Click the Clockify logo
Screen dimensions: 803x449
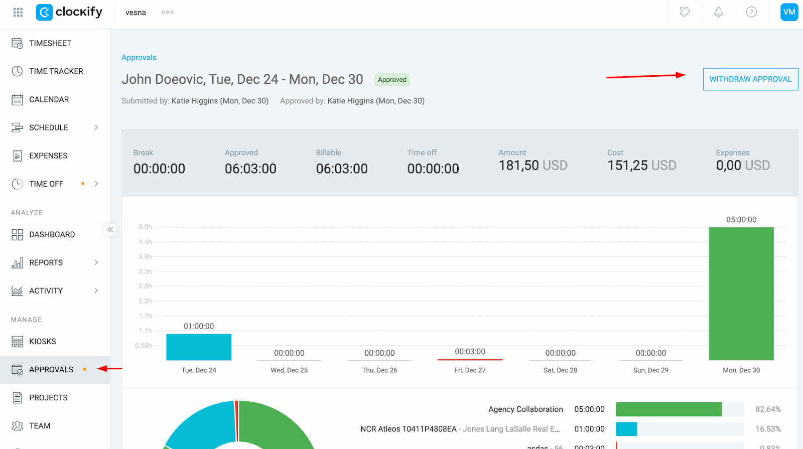tap(69, 12)
